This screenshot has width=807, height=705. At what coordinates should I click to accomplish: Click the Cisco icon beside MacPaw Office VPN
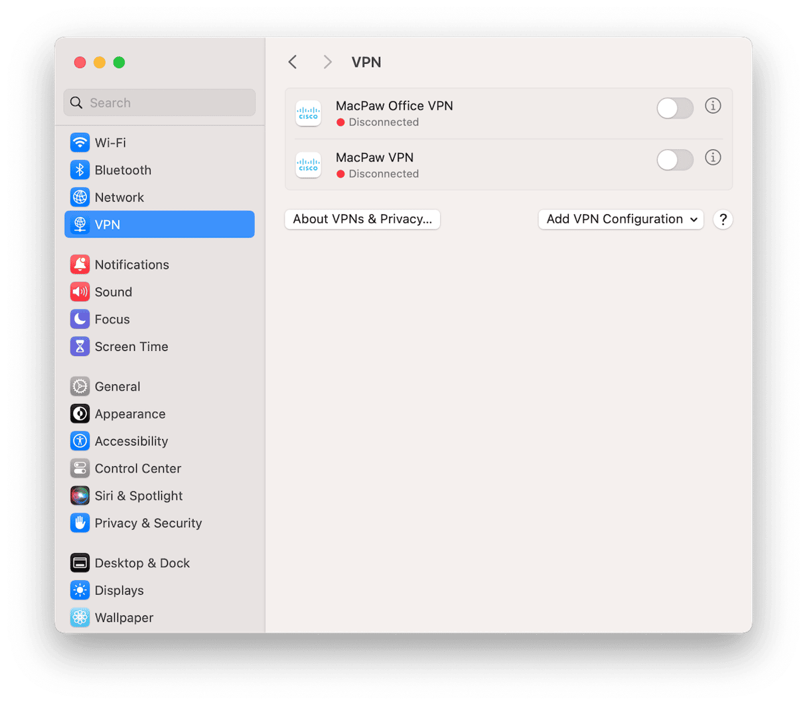309,113
